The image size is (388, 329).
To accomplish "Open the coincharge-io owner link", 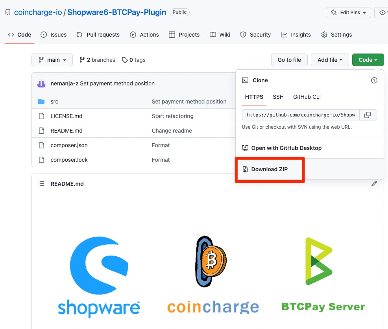I will pos(38,12).
